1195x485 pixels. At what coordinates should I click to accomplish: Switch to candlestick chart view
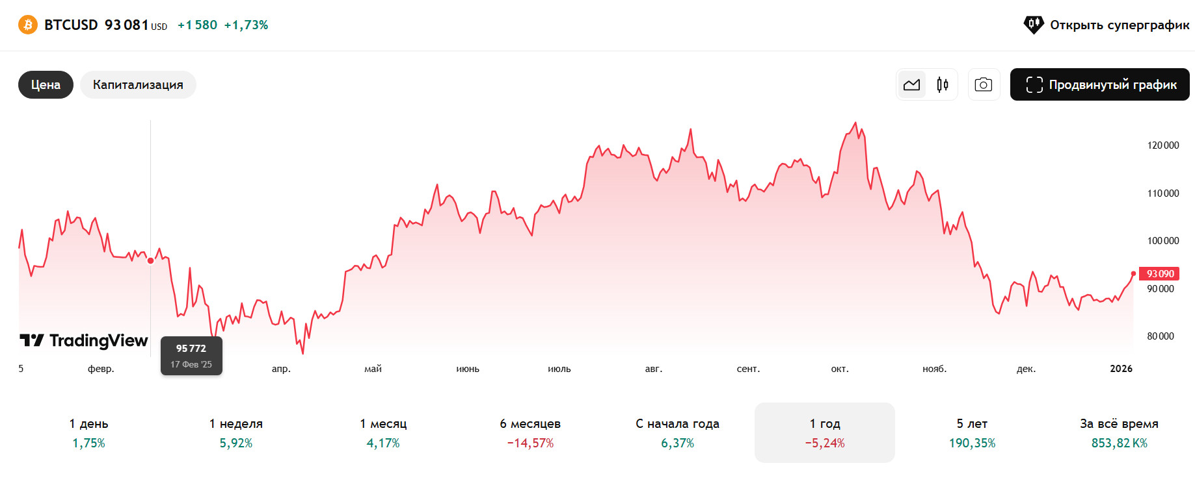(x=943, y=84)
